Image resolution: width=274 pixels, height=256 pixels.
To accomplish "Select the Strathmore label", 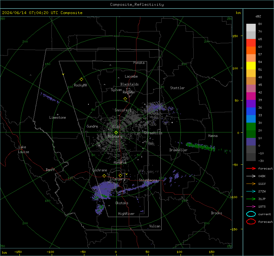I will point(148,180).
